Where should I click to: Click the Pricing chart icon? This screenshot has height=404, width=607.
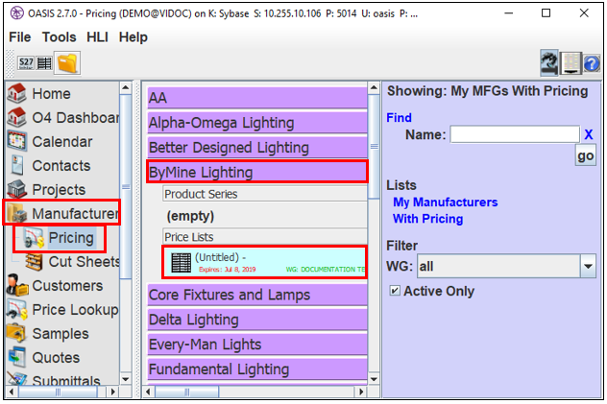tap(34, 237)
